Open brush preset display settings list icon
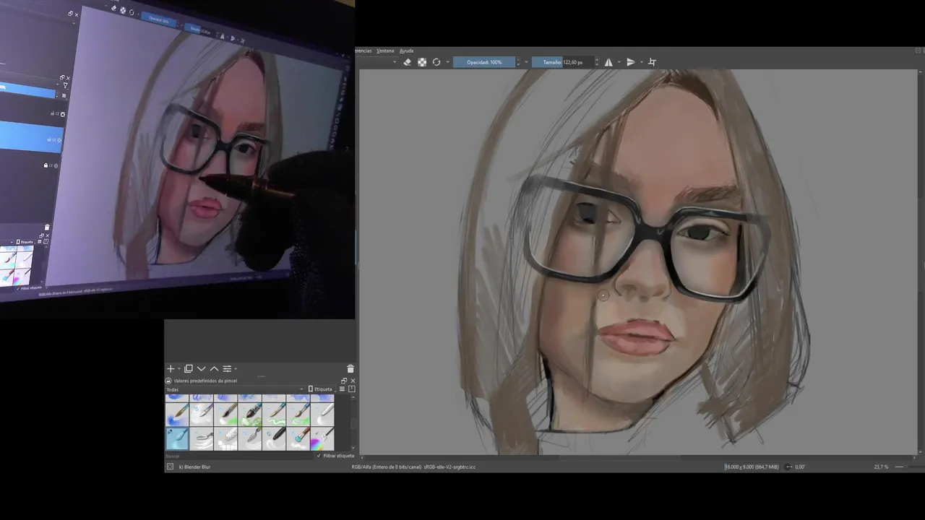The height and width of the screenshot is (520, 925). tap(343, 389)
